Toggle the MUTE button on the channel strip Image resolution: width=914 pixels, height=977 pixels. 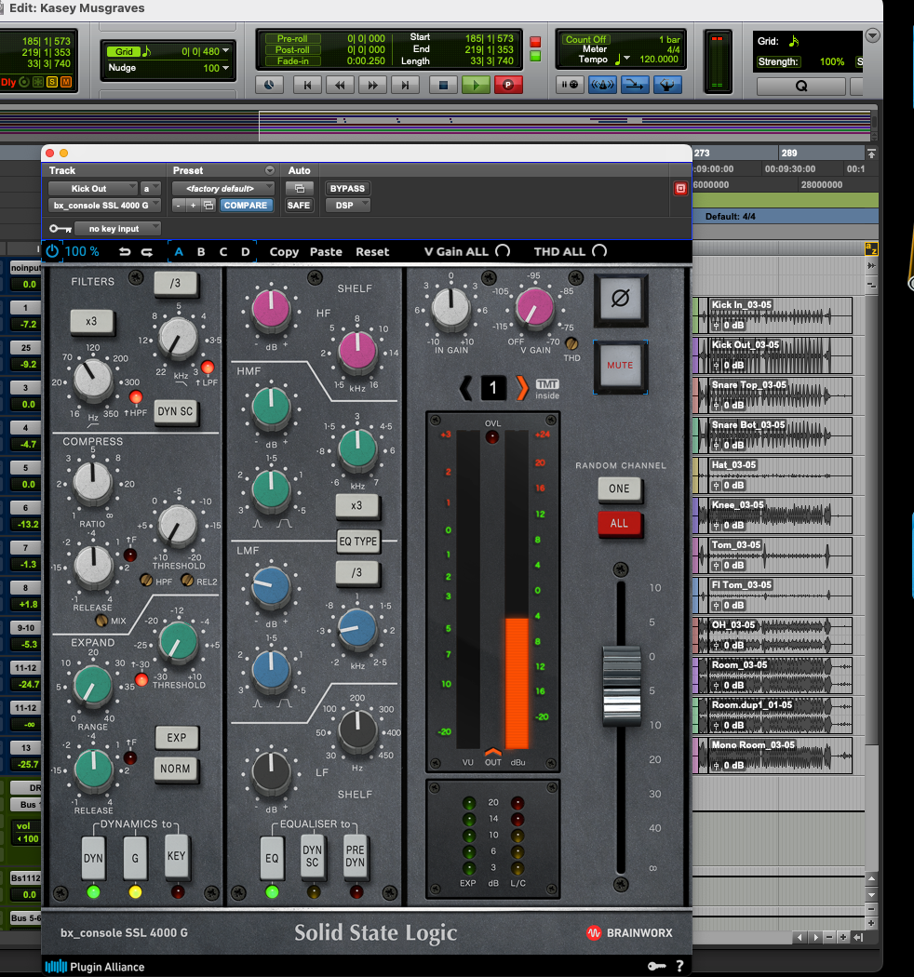point(621,366)
